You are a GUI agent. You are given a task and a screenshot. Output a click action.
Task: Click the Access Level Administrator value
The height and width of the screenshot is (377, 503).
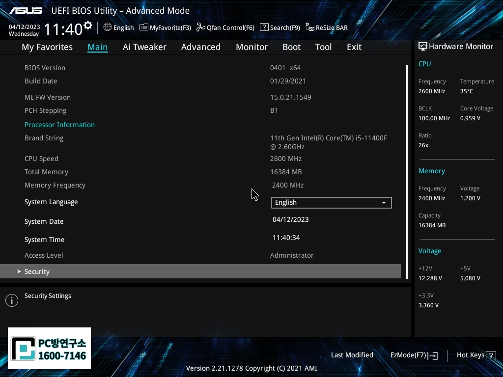click(x=292, y=255)
